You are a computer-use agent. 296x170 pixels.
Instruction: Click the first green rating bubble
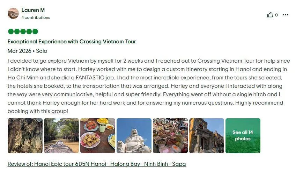point(11,31)
